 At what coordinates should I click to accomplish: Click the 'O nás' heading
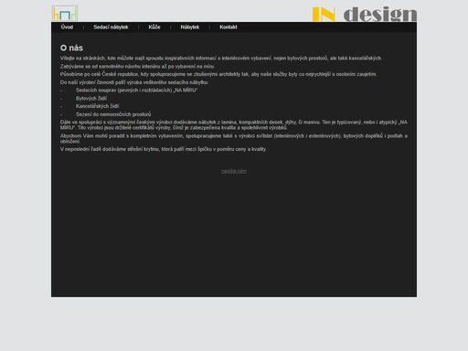(x=71, y=48)
